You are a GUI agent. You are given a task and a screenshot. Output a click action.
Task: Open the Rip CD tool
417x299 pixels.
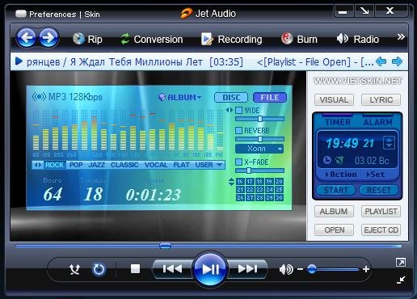(87, 40)
